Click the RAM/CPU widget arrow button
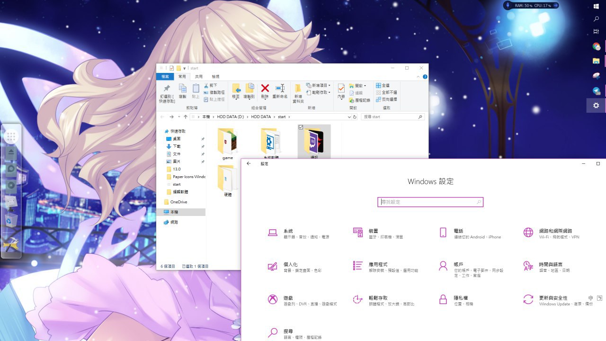 point(555,5)
